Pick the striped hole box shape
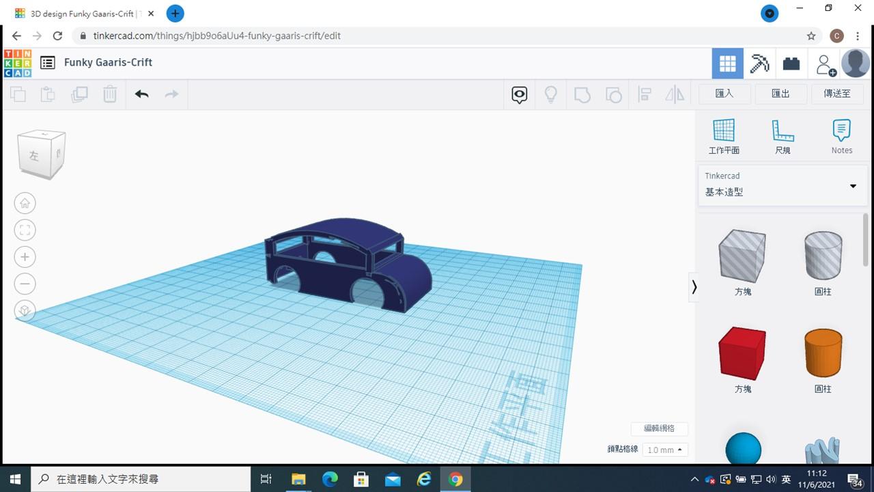 [742, 256]
